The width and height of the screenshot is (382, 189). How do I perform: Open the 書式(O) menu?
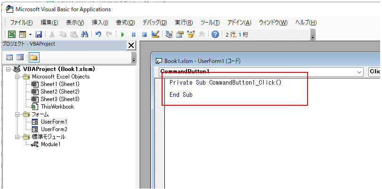[125, 23]
